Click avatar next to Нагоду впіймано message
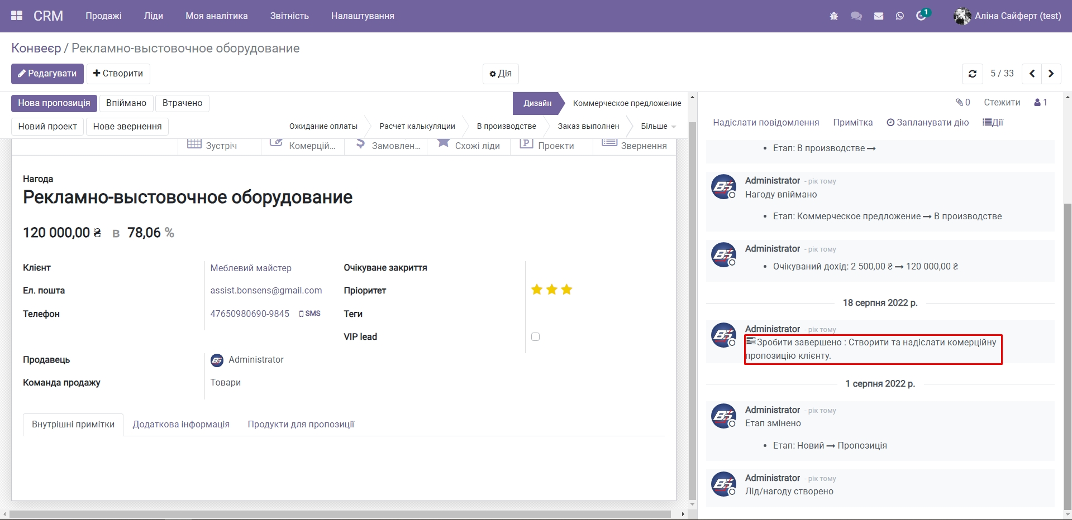 click(x=723, y=186)
